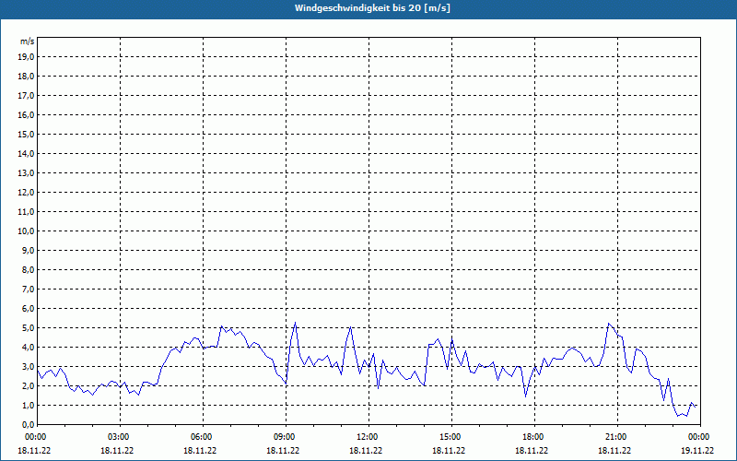Click the 12,0 y-axis value
Viewport: 737px width, 461px height.
pyautogui.click(x=27, y=192)
